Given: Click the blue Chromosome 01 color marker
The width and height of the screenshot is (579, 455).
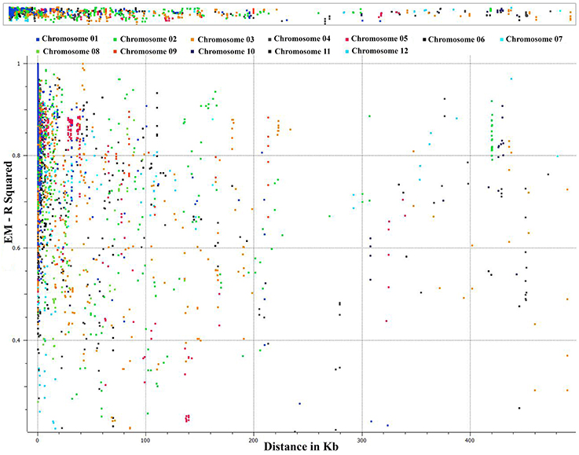Looking at the screenshot, I should tap(38, 39).
